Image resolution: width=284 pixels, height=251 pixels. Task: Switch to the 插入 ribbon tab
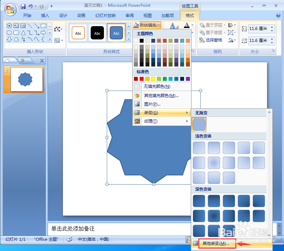coord(45,16)
